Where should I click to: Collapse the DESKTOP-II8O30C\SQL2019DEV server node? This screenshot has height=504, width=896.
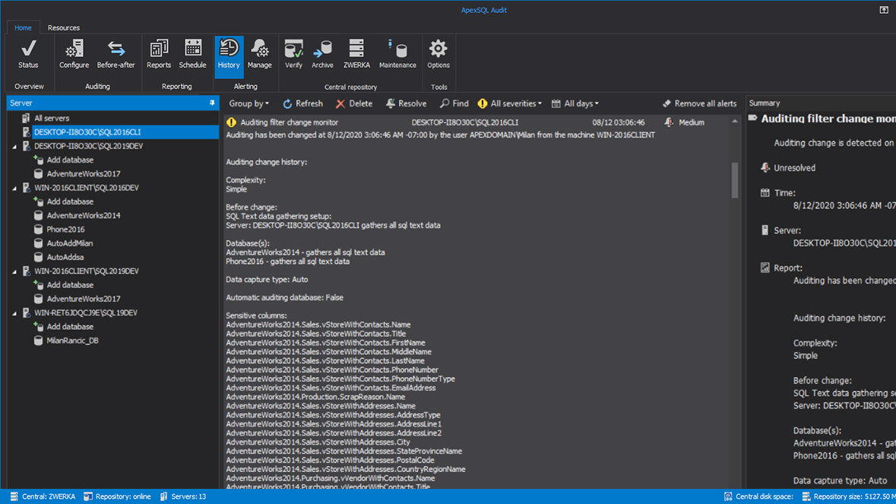coord(14,146)
